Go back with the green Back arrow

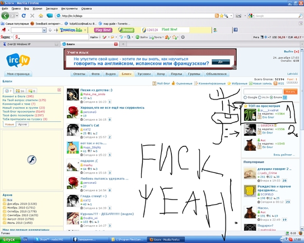(x=5, y=16)
